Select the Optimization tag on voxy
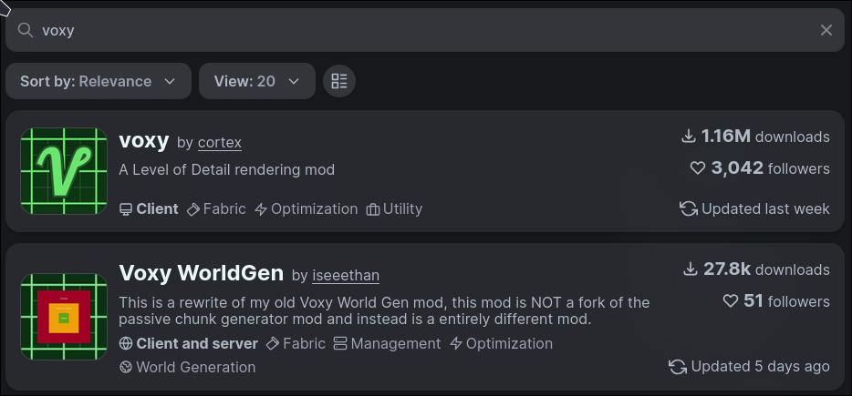The width and height of the screenshot is (852, 396). (306, 208)
